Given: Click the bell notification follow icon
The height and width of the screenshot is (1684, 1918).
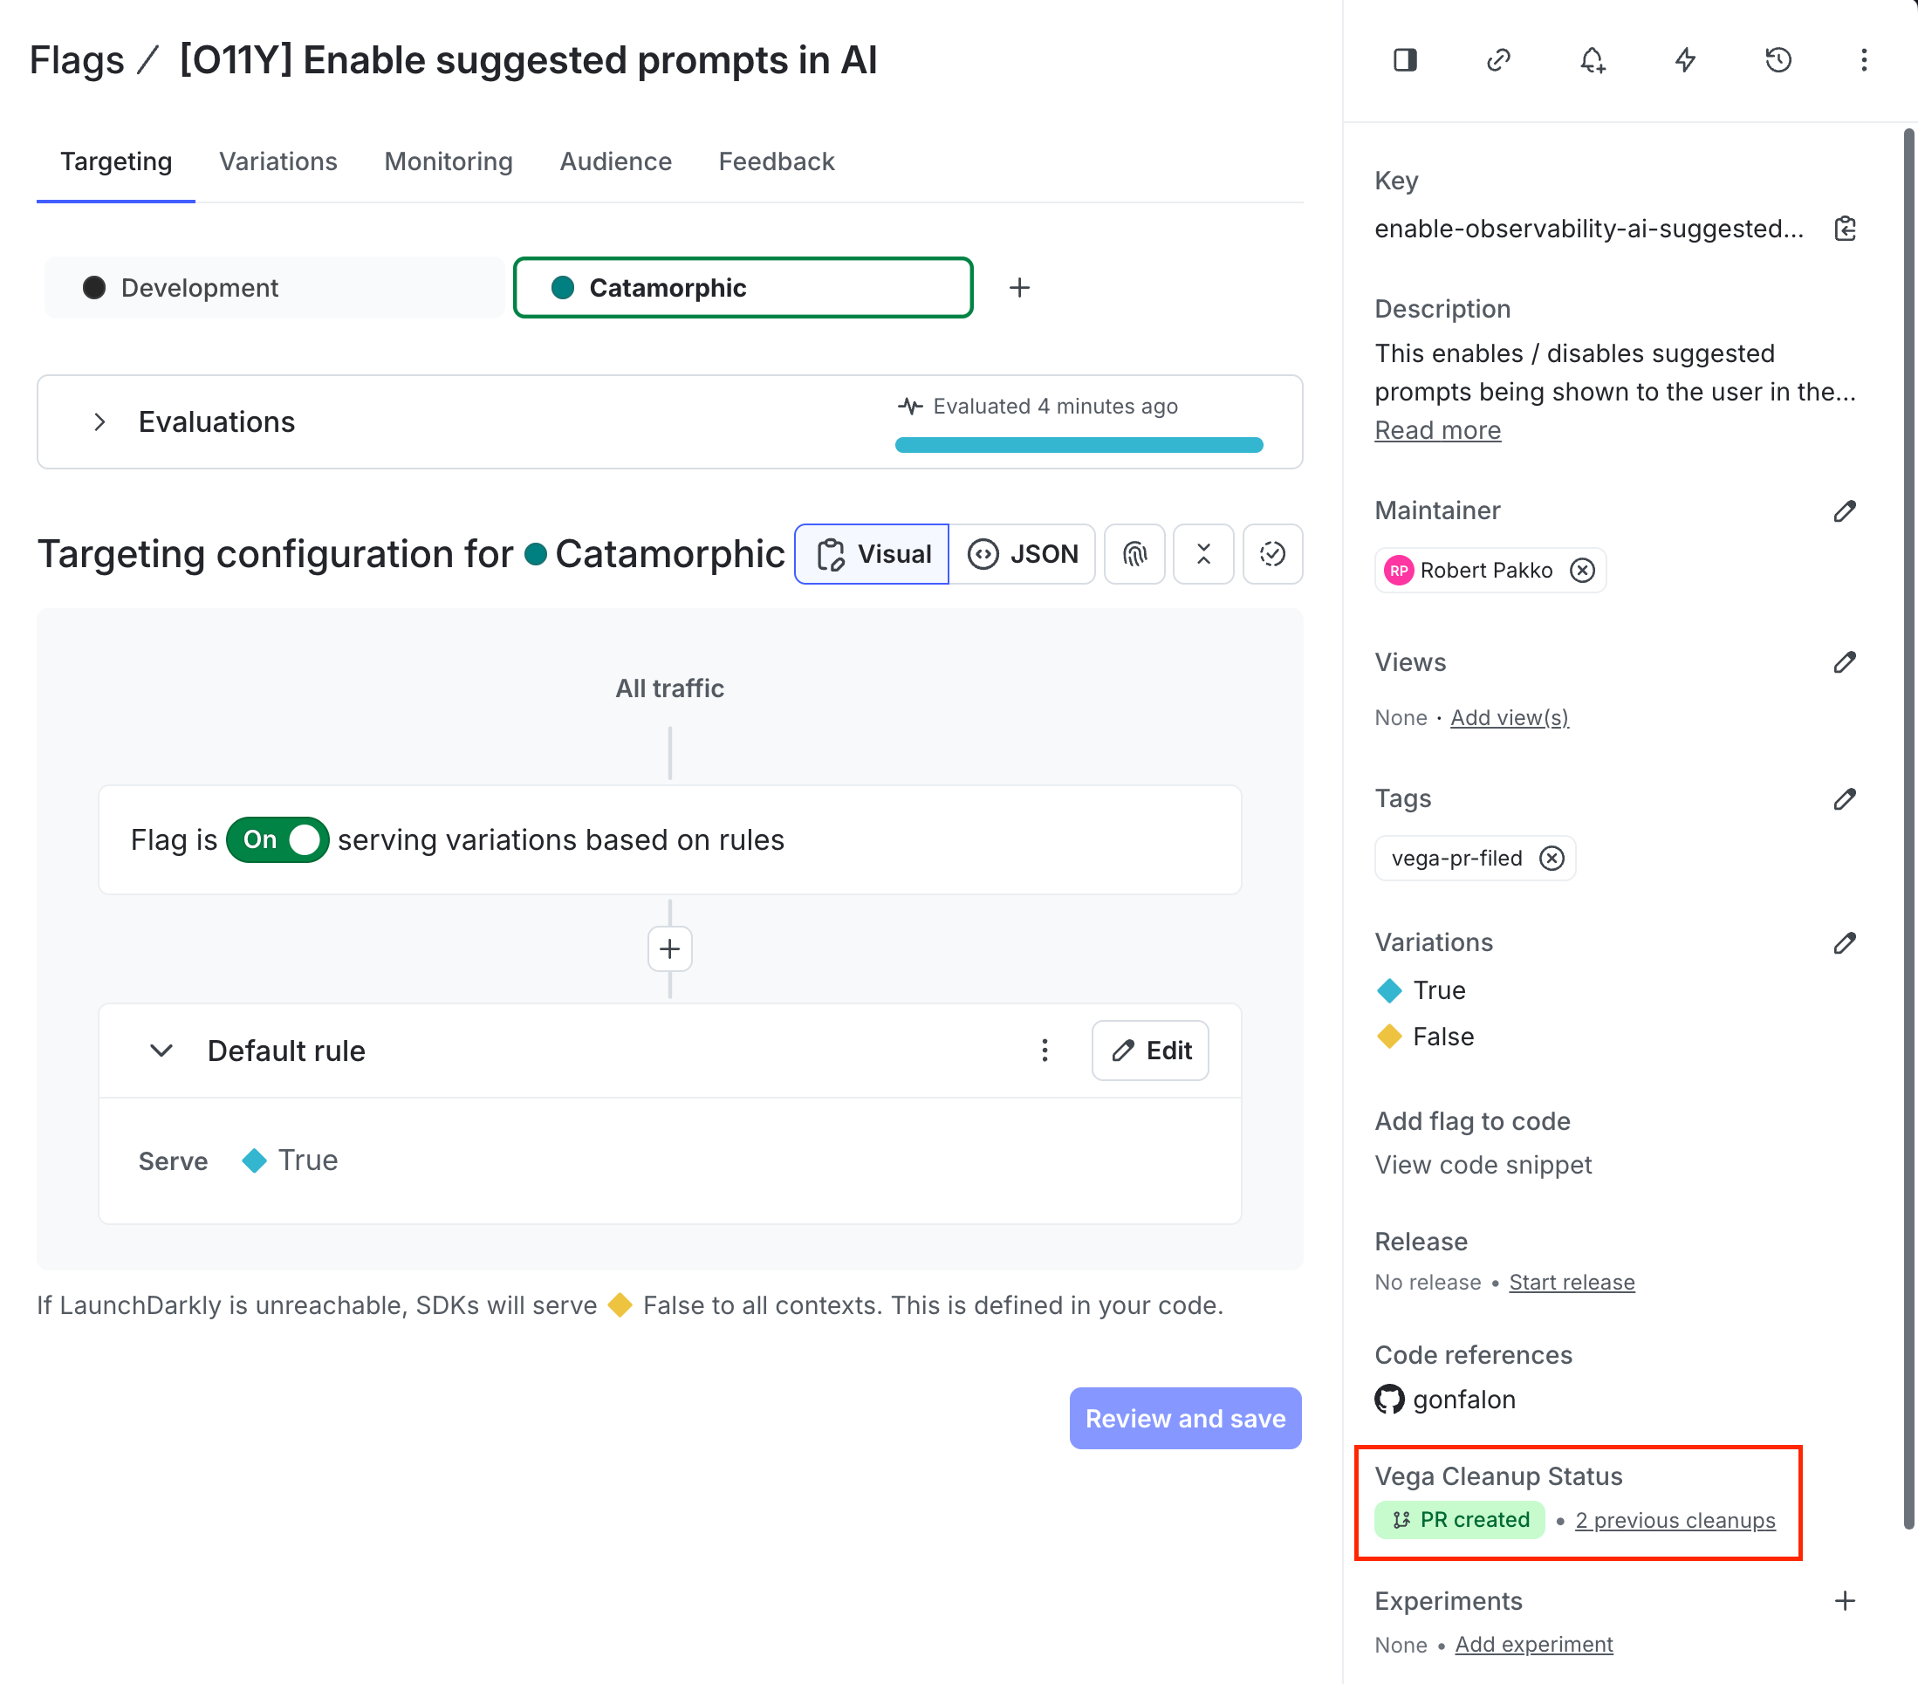Looking at the screenshot, I should [1592, 60].
